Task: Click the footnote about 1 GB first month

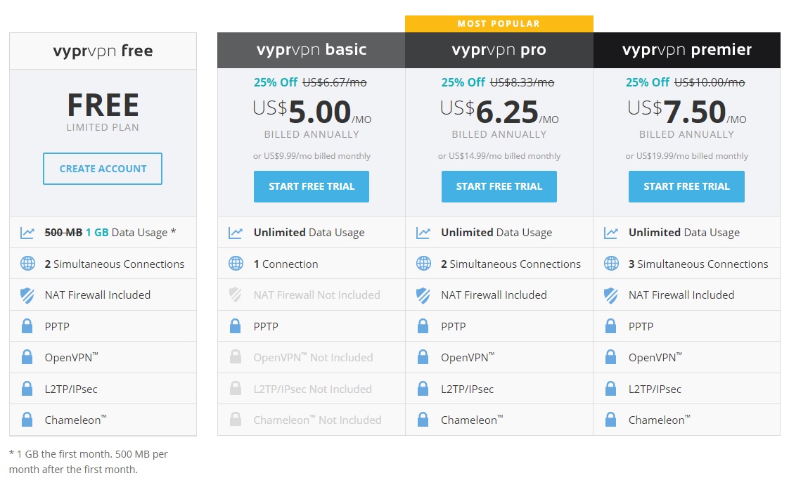Action: [x=89, y=462]
